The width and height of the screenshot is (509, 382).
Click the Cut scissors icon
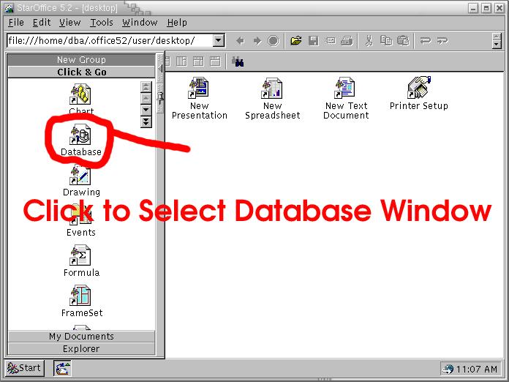click(x=369, y=41)
